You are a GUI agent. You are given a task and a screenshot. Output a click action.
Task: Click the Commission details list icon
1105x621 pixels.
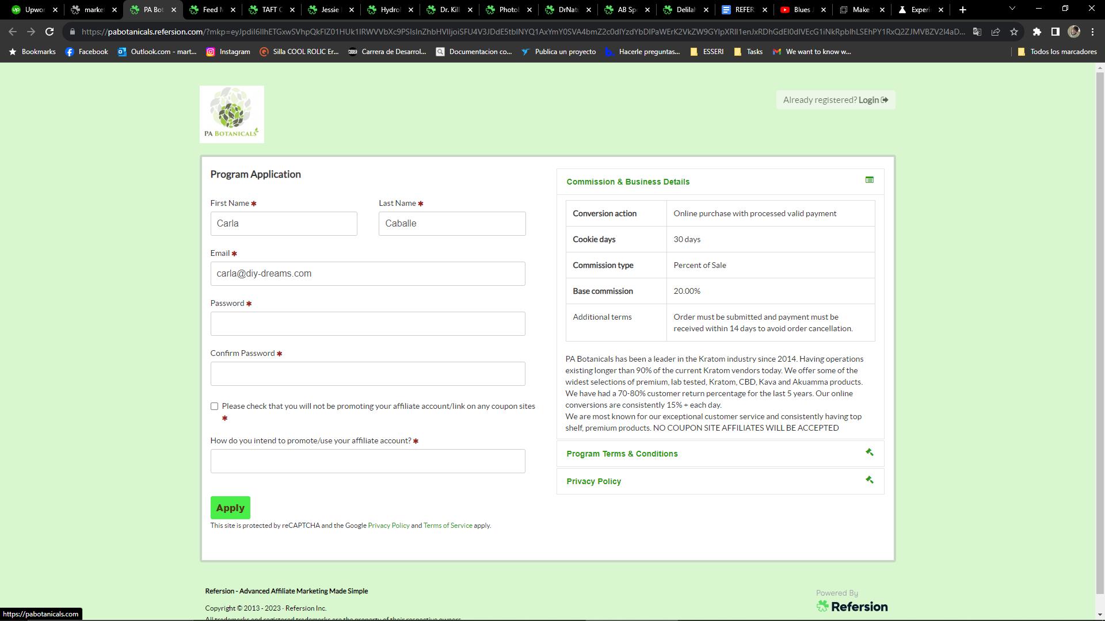(870, 180)
